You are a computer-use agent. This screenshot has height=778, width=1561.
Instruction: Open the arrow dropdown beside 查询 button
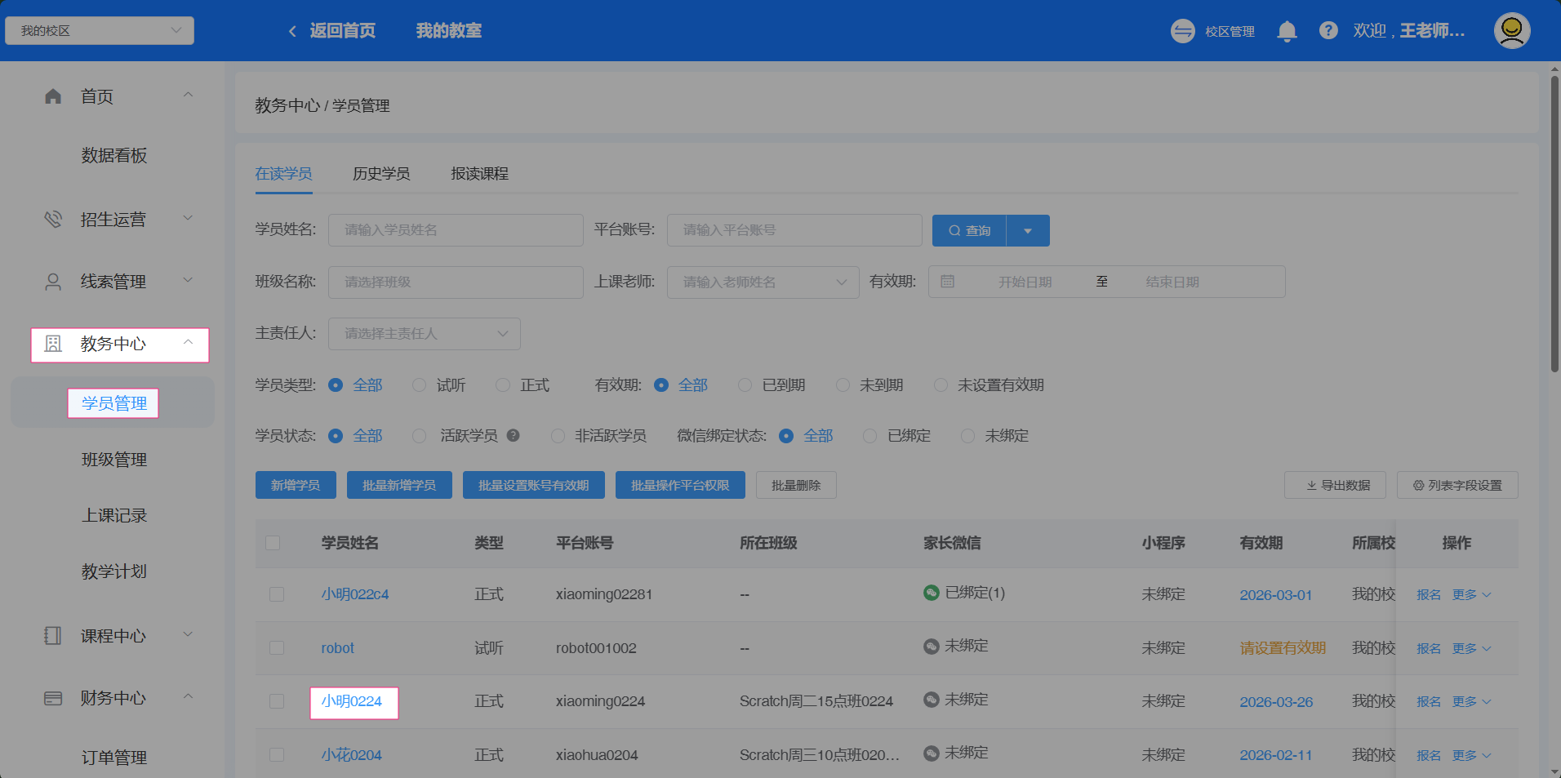pyautogui.click(x=1028, y=231)
